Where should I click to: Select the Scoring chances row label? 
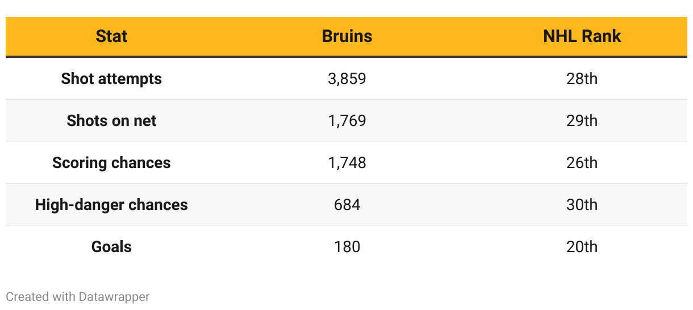click(111, 162)
